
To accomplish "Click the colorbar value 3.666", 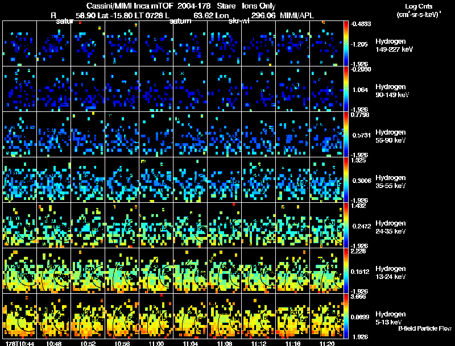I will point(358,297).
